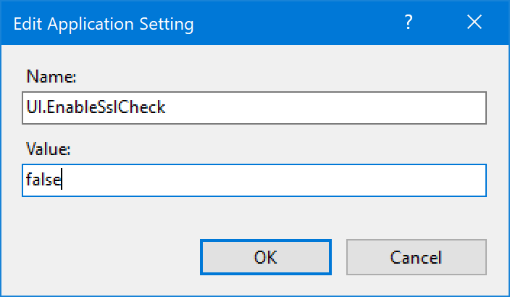
Task: Place cursor at empty end of Name field
Action: pos(326,108)
